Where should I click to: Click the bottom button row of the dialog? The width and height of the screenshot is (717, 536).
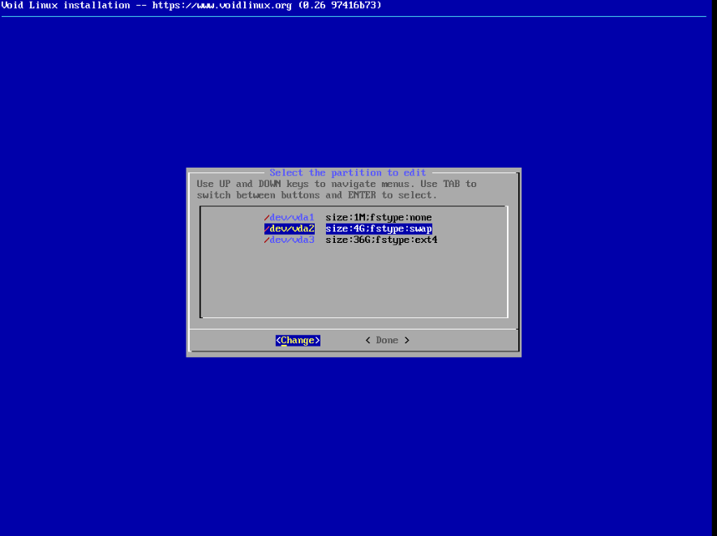tap(354, 340)
